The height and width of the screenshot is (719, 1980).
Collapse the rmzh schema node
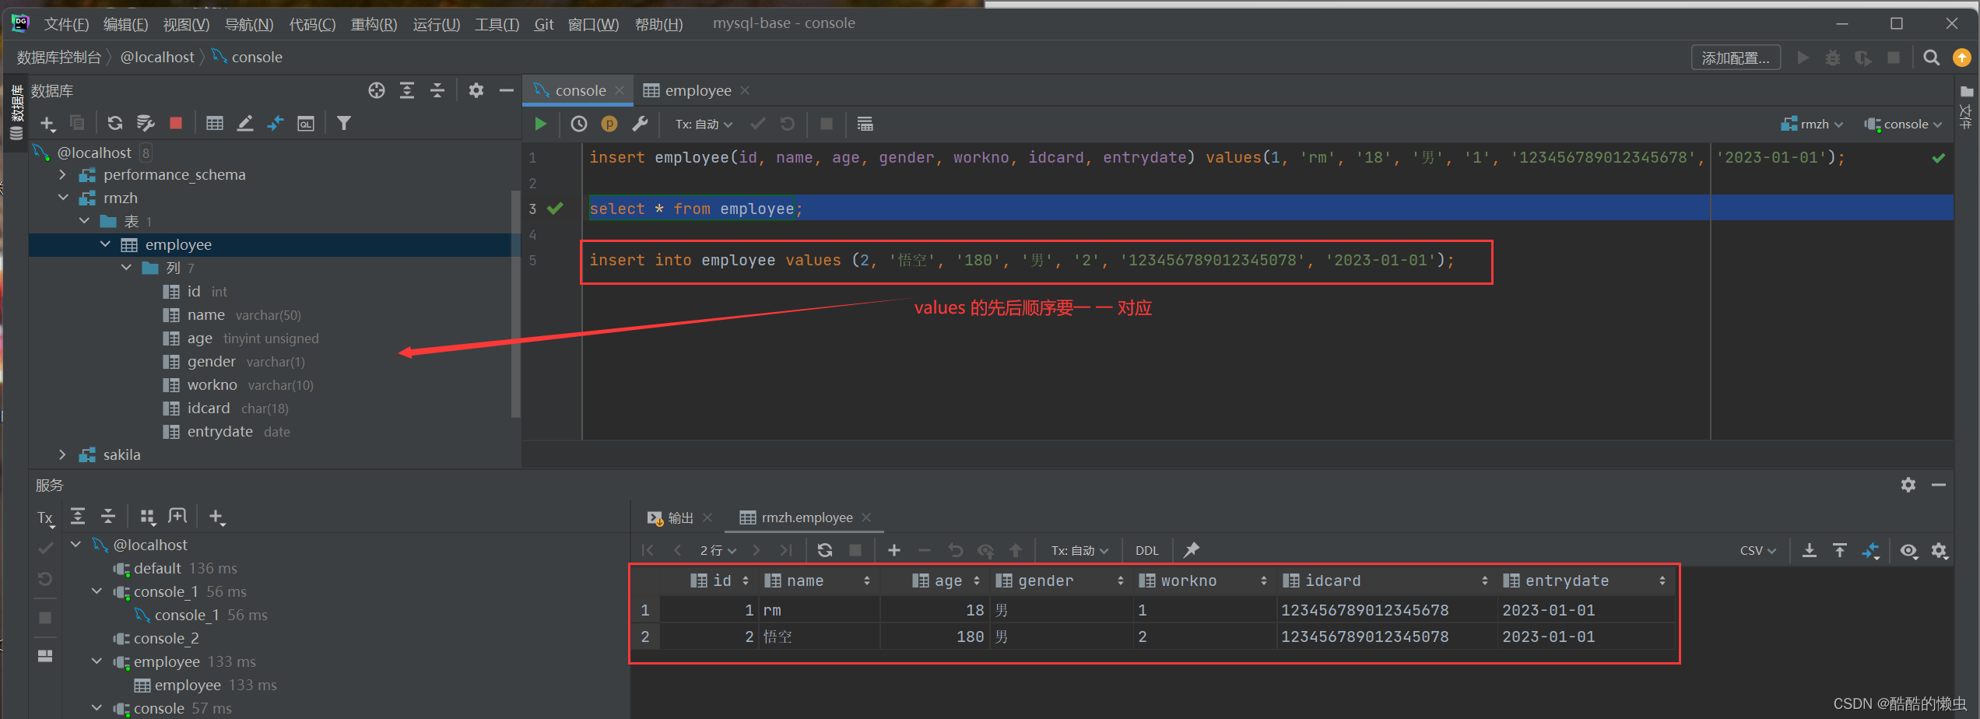pos(64,198)
